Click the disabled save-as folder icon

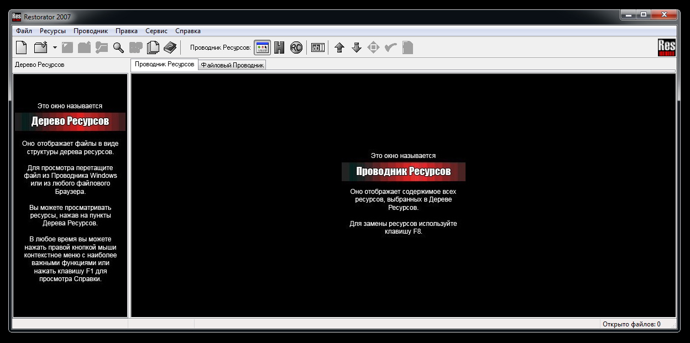pyautogui.click(x=84, y=48)
